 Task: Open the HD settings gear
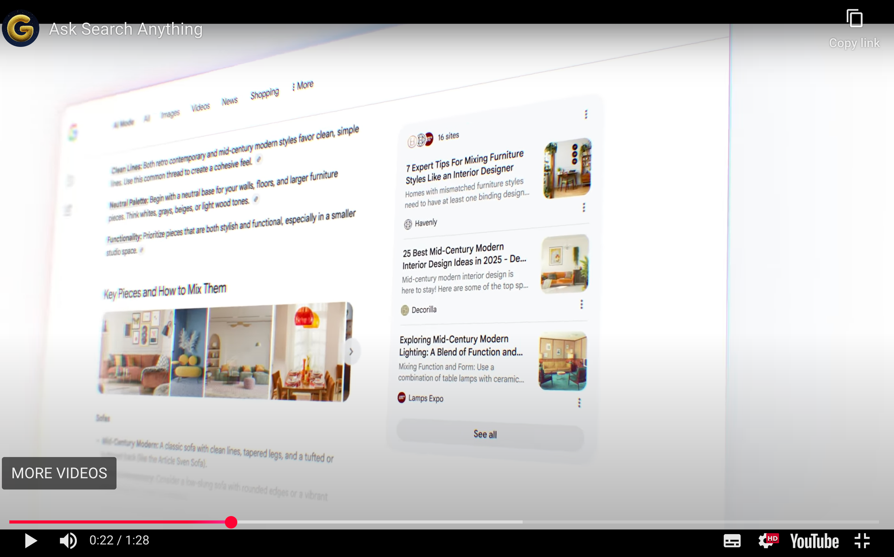(x=768, y=541)
